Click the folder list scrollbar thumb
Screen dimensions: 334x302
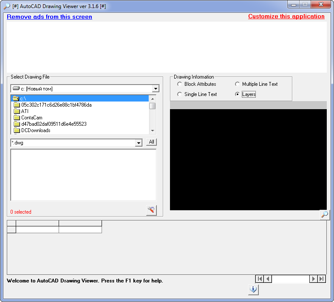click(x=153, y=106)
